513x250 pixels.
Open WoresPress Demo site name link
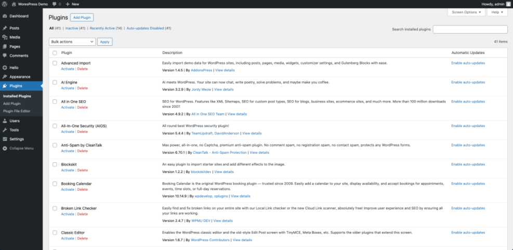[x=33, y=4]
